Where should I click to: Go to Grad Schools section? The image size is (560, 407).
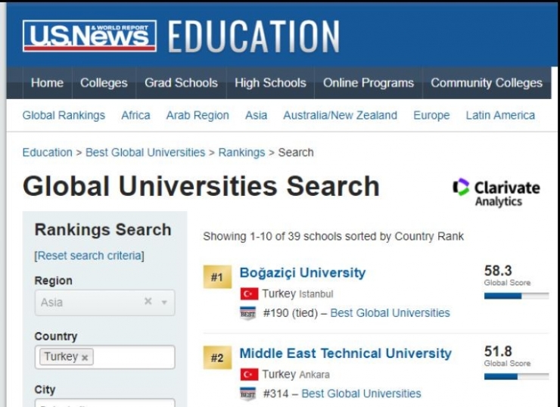pyautogui.click(x=181, y=82)
